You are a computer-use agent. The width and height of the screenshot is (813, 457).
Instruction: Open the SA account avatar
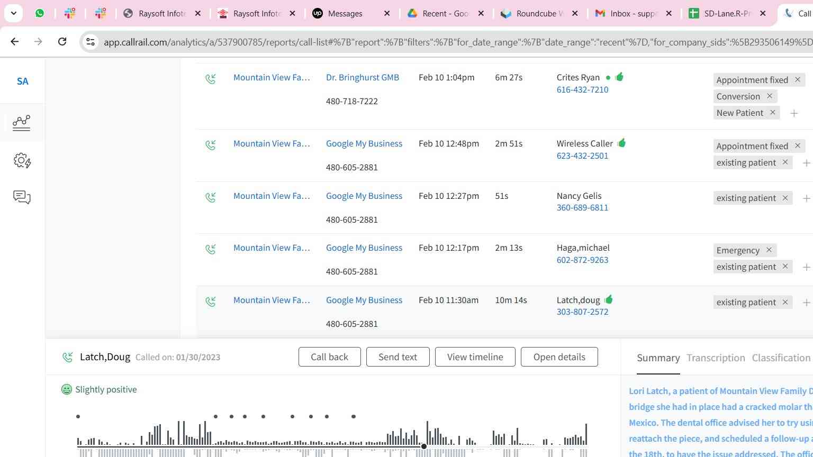(22, 81)
